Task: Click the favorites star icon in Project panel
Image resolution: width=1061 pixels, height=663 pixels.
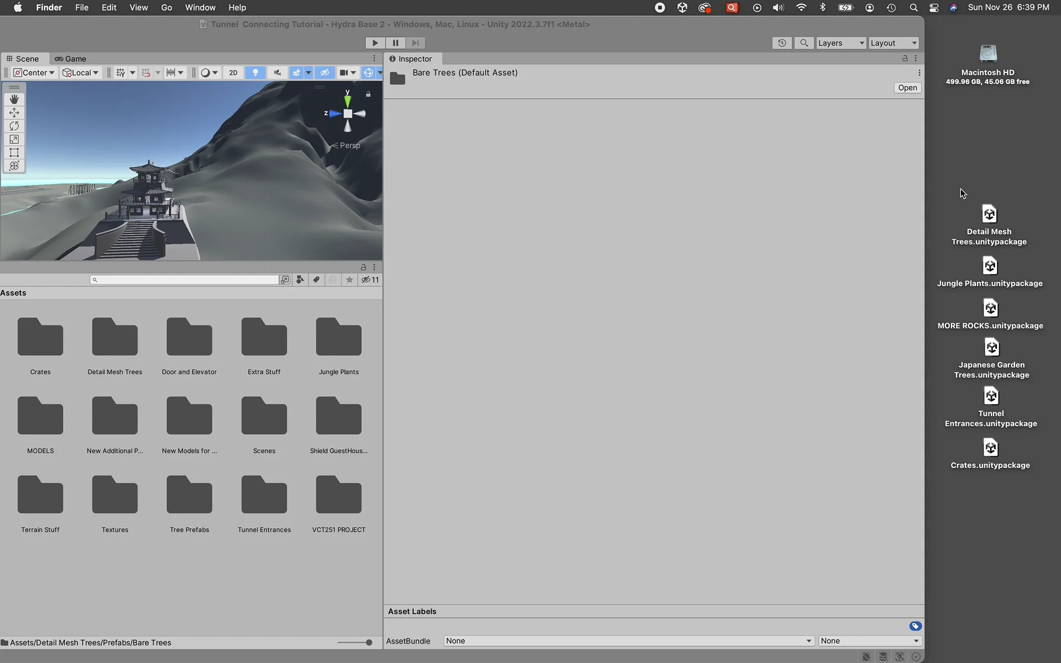Action: (x=349, y=280)
